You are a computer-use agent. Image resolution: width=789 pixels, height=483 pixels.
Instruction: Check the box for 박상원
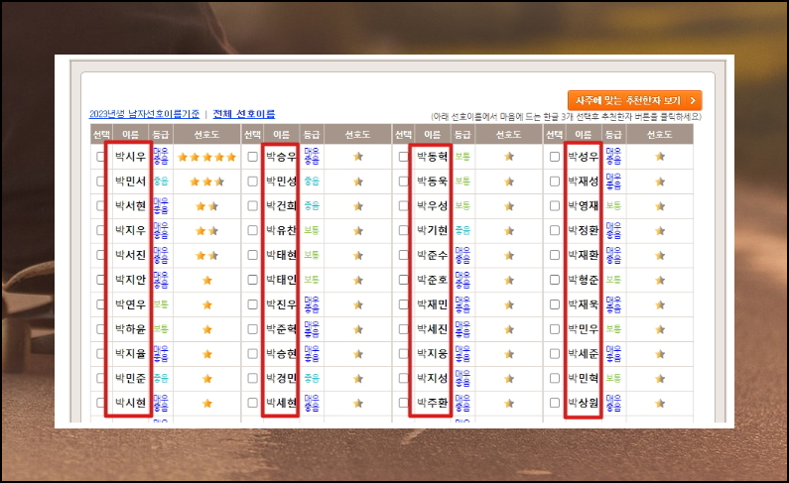[555, 403]
